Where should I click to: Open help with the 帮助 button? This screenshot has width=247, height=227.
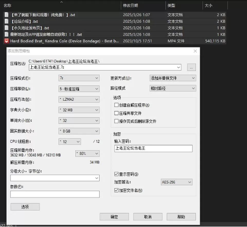[181, 217]
